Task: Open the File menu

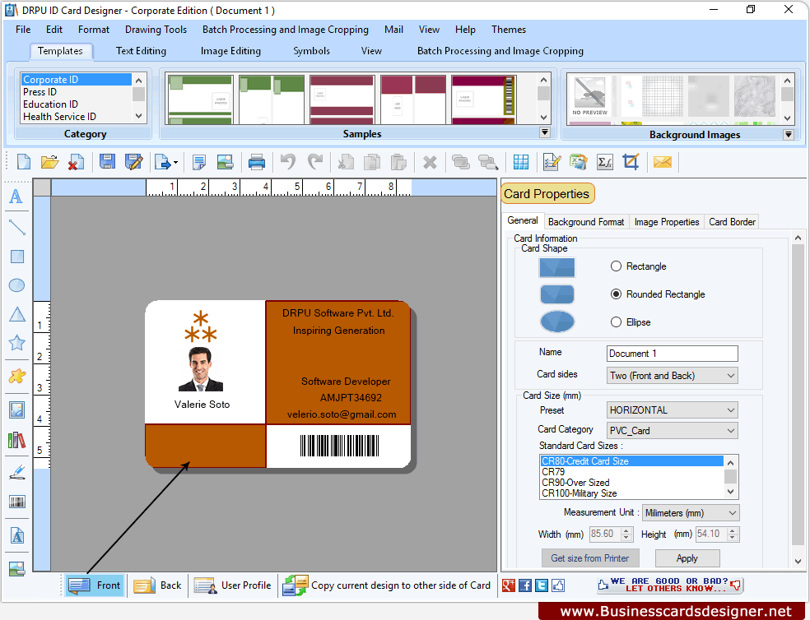Action: pos(23,30)
